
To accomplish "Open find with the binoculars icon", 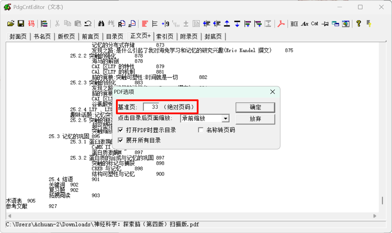I will pyautogui.click(x=101, y=24).
